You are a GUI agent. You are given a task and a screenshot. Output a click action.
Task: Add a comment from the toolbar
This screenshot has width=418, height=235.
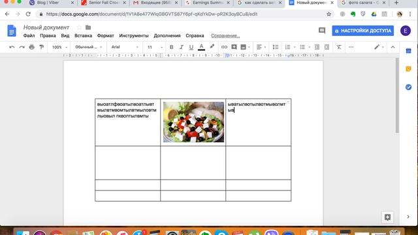pos(234,47)
